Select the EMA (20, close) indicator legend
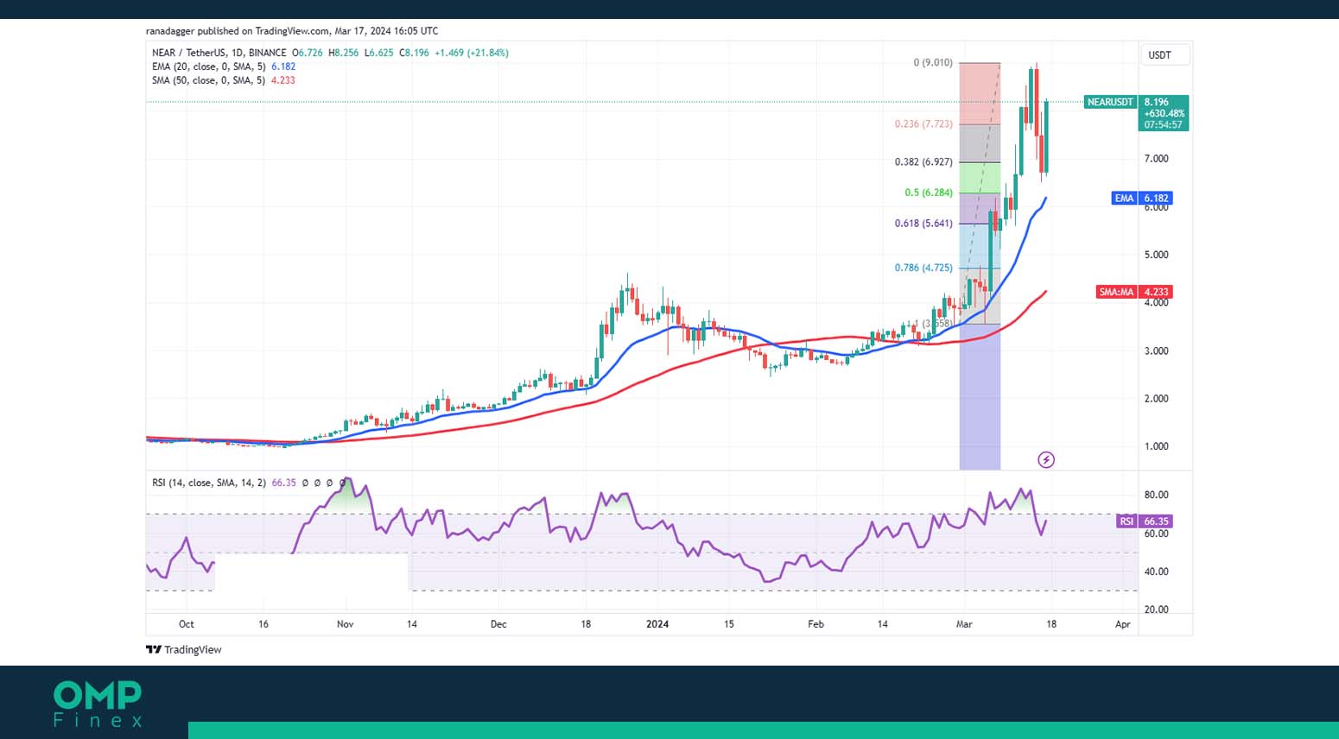 click(224, 66)
